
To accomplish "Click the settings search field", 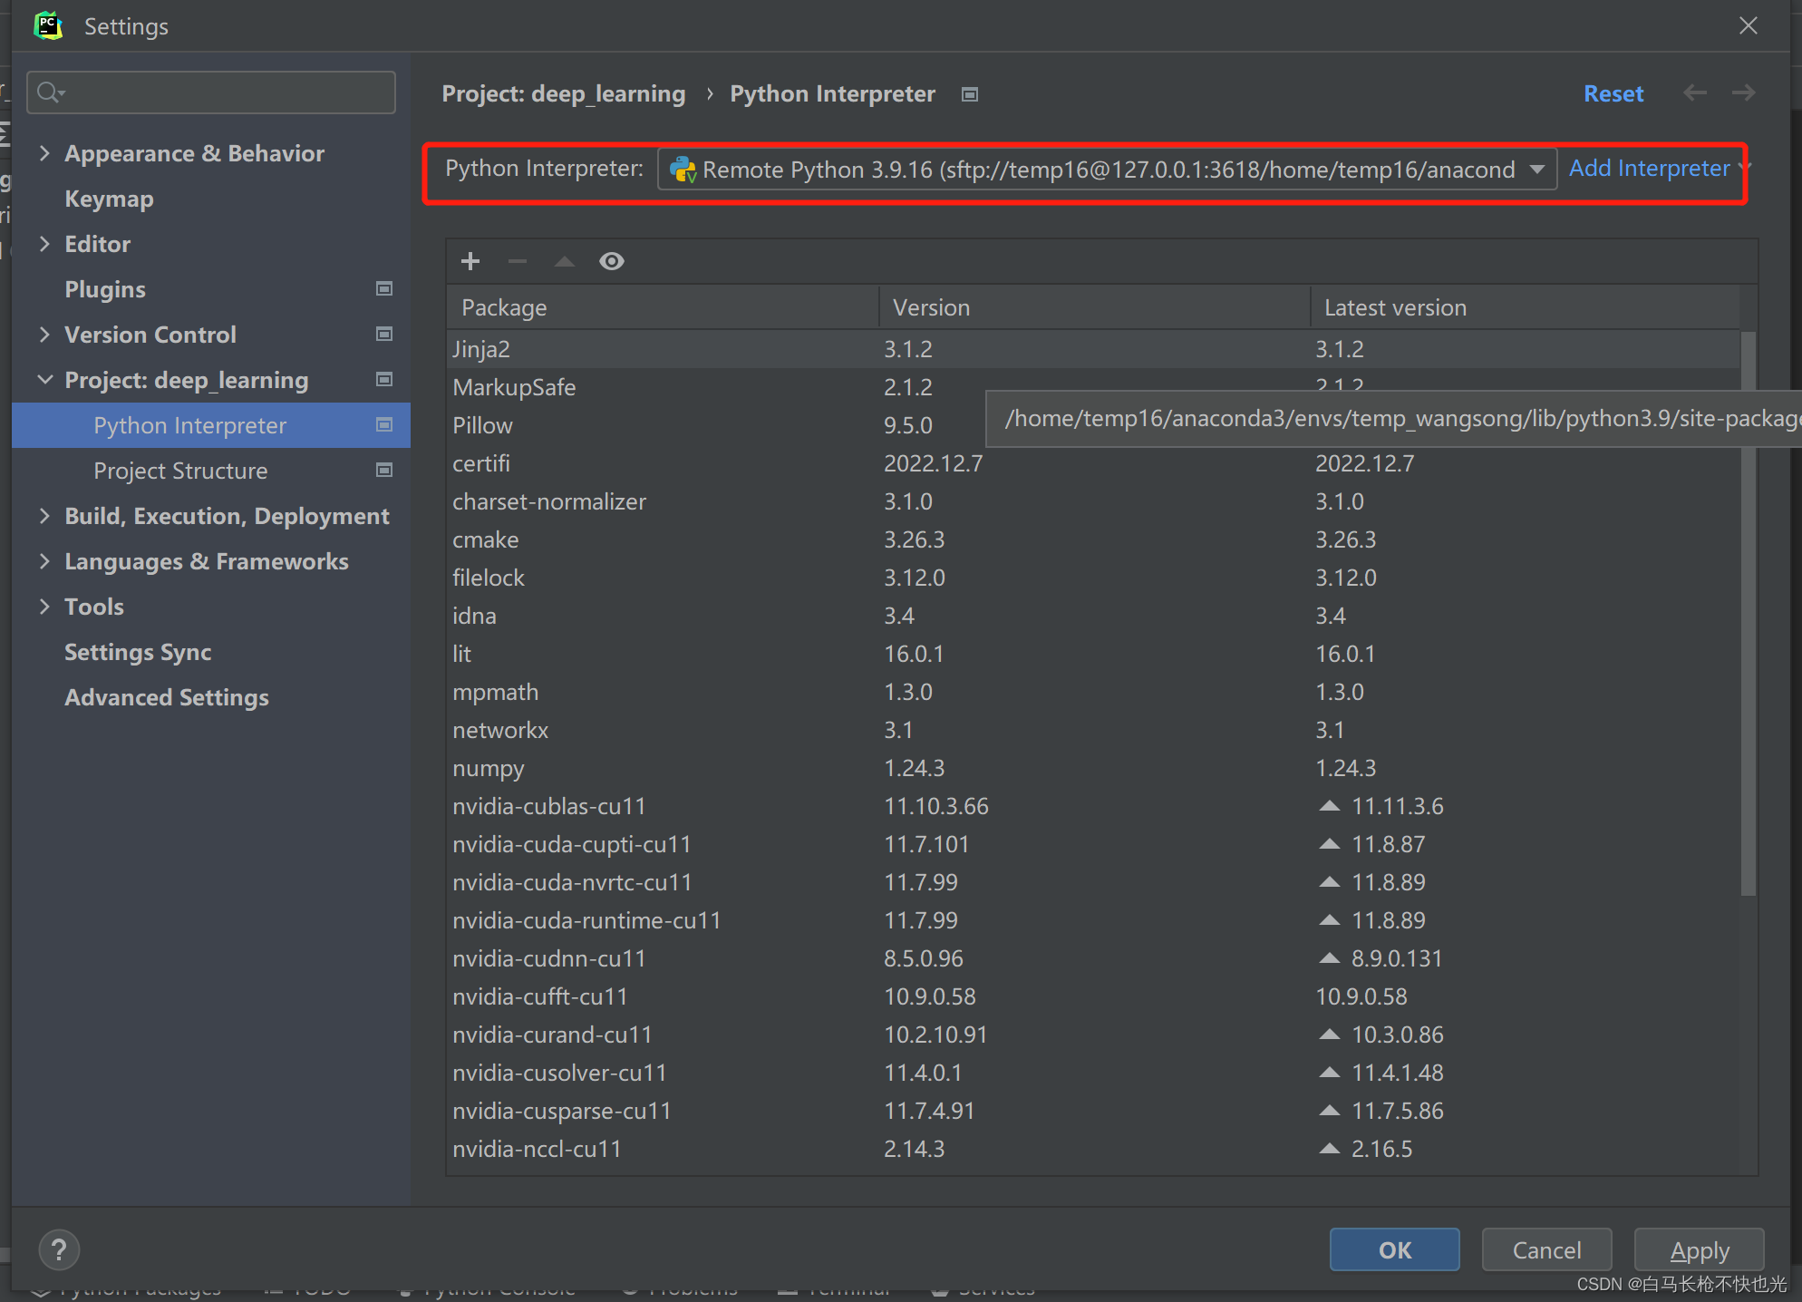I will pyautogui.click(x=211, y=92).
